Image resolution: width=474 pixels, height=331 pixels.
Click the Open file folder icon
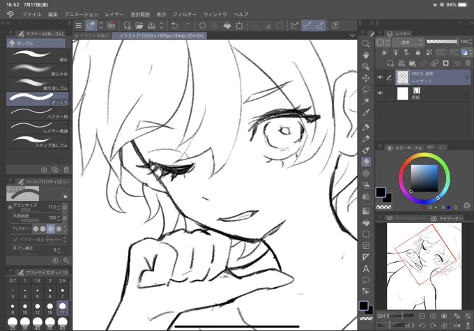139,25
